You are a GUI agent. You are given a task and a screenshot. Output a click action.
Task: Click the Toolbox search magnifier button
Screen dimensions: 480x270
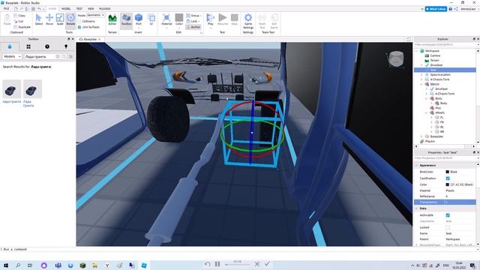[x=64, y=57]
